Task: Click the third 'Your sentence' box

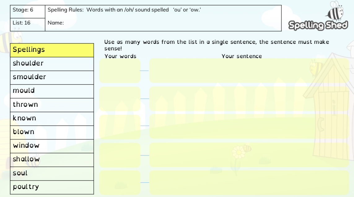Action: 249,127
